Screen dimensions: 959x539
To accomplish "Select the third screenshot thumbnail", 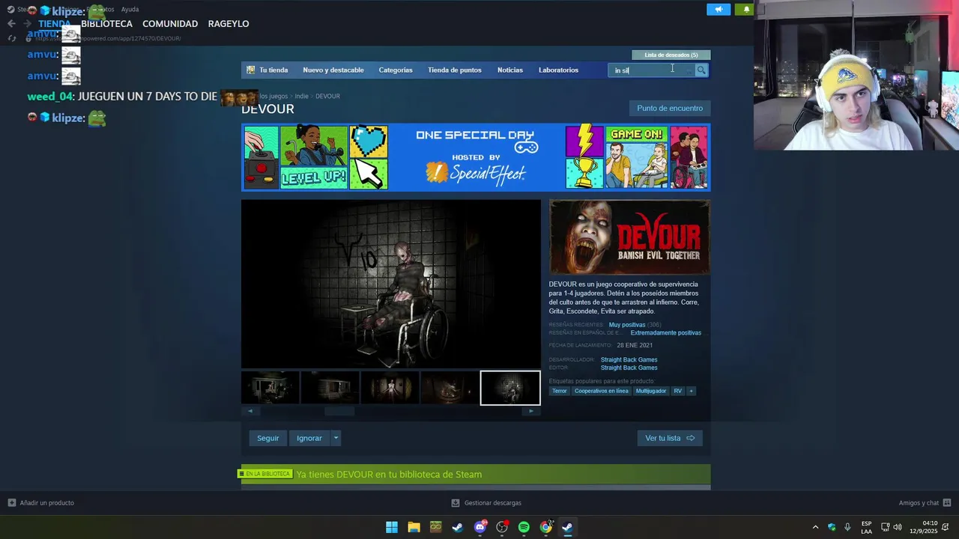I will click(390, 388).
